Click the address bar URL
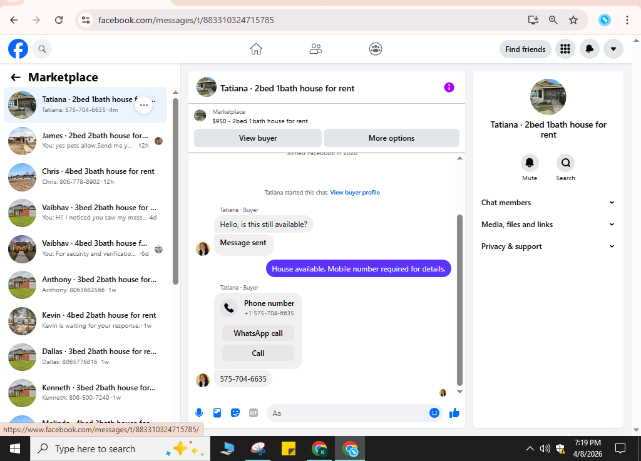 click(x=186, y=20)
